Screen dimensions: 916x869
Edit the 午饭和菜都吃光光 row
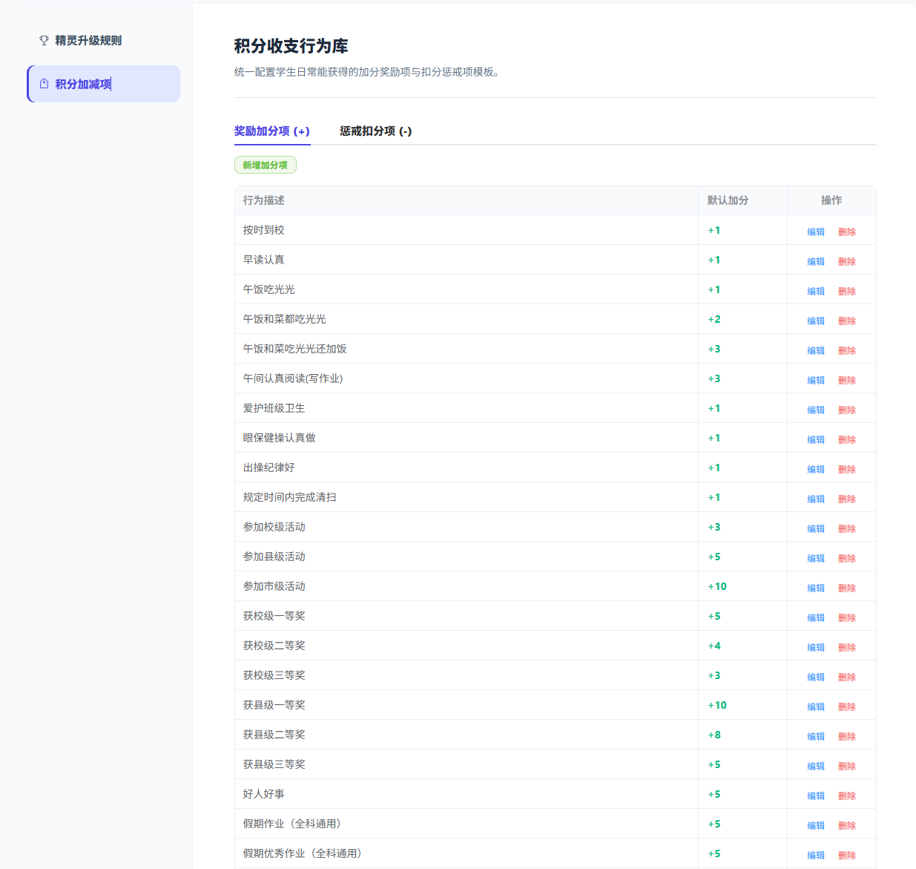pos(816,321)
